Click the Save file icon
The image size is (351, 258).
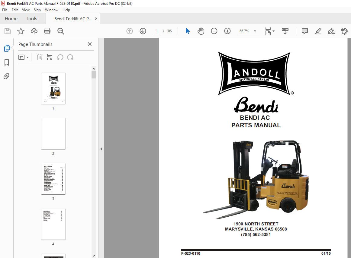pos(8,31)
